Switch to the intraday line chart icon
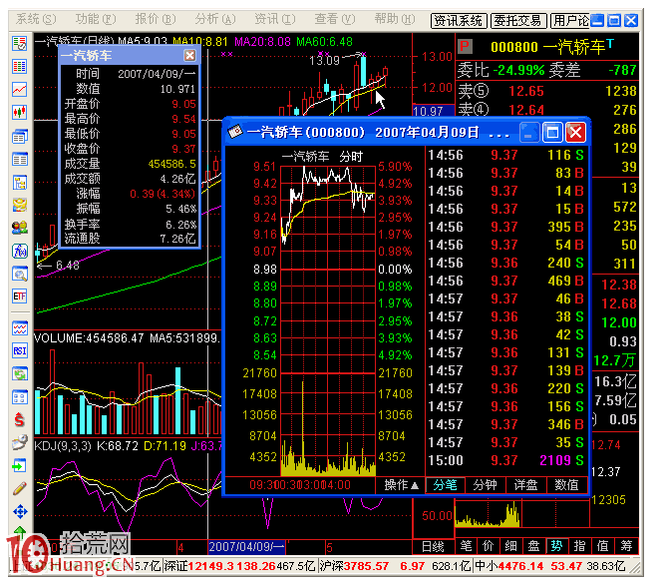This screenshot has width=663, height=584. [x=20, y=90]
